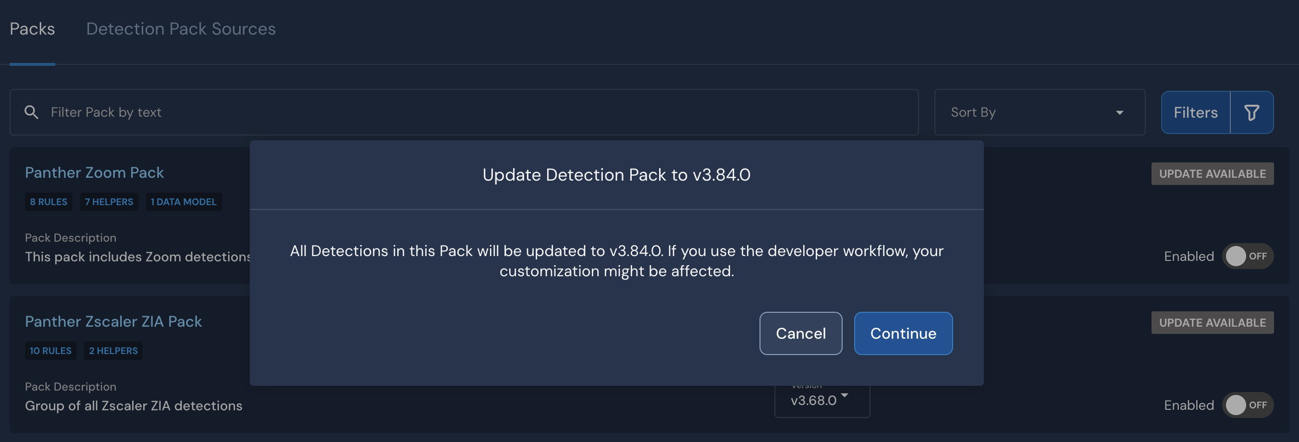Open the Sort By dropdown
The image size is (1299, 442).
(1039, 112)
